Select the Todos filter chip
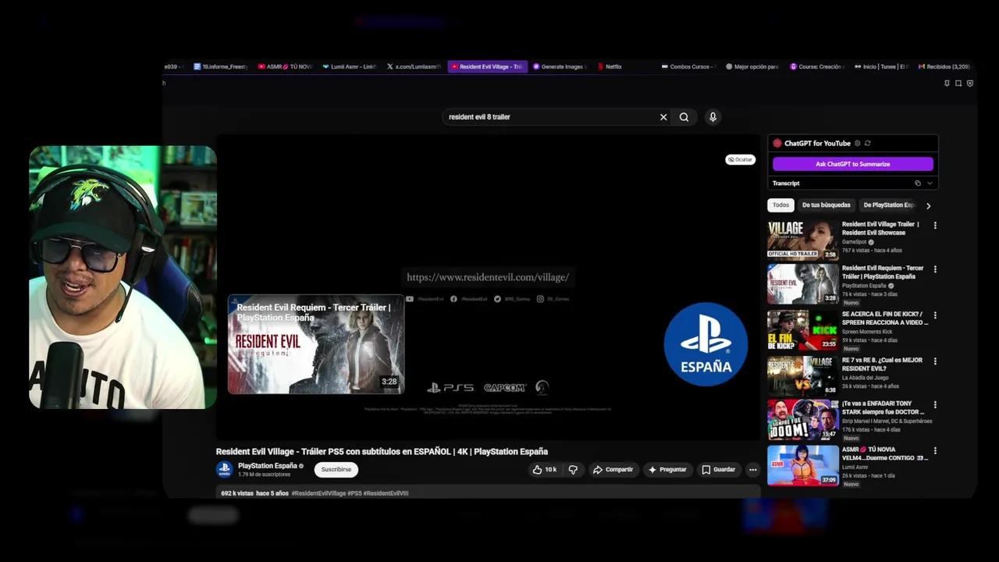The height and width of the screenshot is (562, 999). (780, 205)
